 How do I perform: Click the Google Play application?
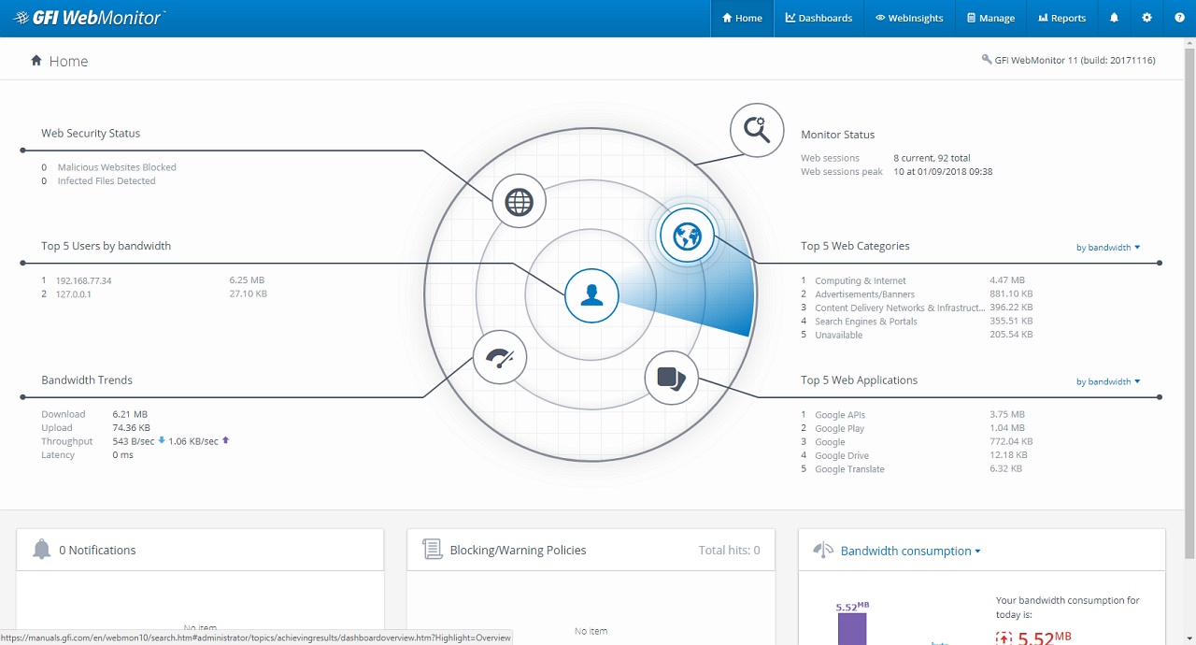coord(839,429)
